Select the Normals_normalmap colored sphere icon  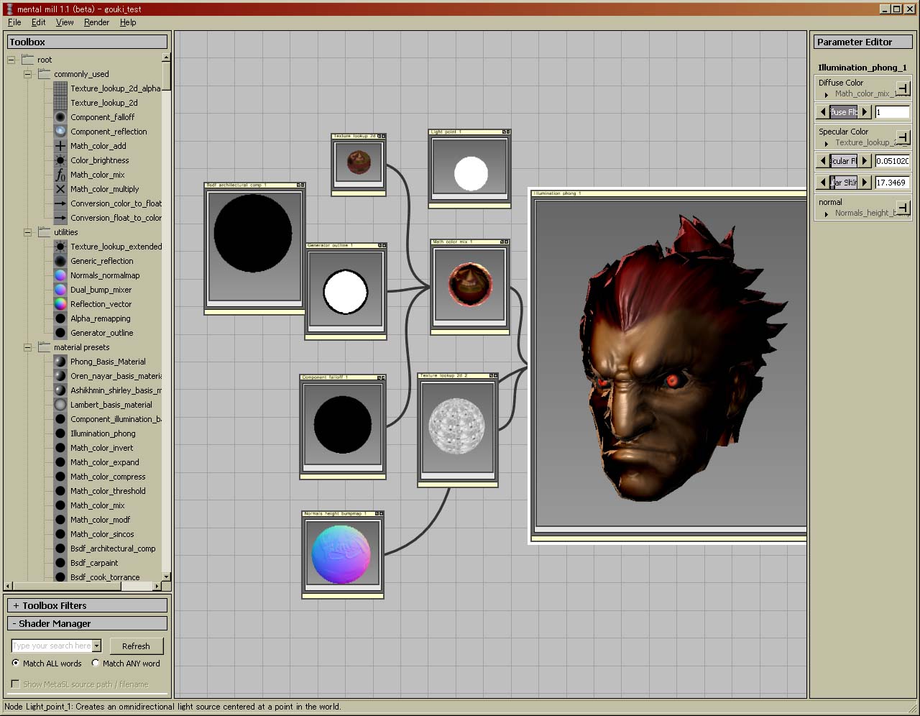pos(60,275)
